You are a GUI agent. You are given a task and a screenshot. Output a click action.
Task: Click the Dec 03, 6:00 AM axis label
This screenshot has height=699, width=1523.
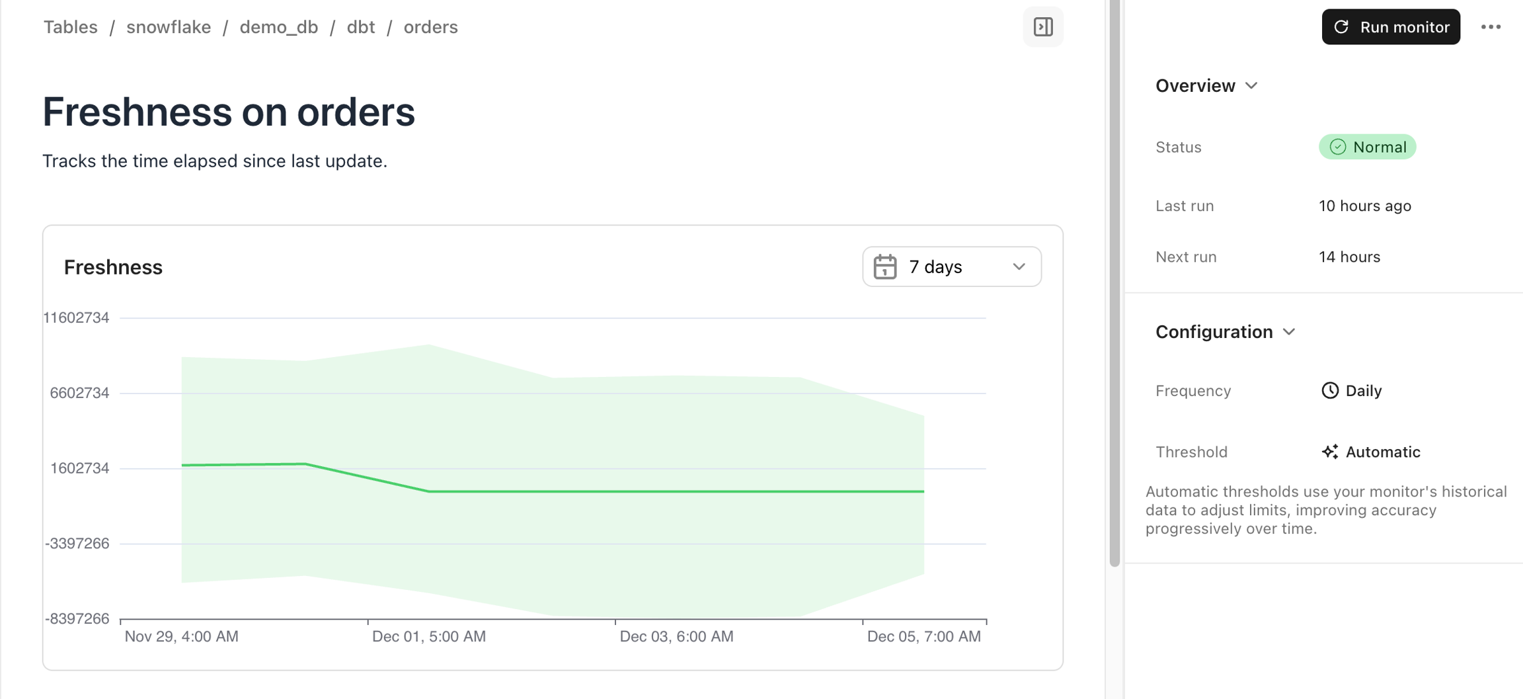coord(676,636)
